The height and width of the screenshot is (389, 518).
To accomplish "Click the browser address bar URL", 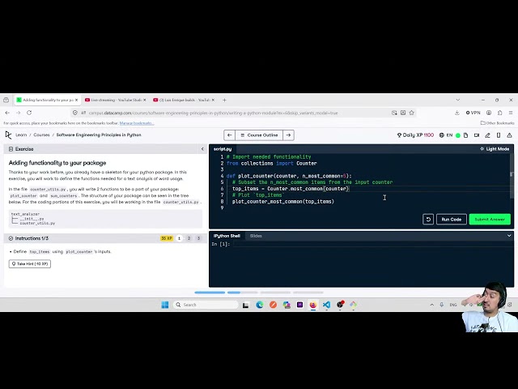I will [x=213, y=113].
